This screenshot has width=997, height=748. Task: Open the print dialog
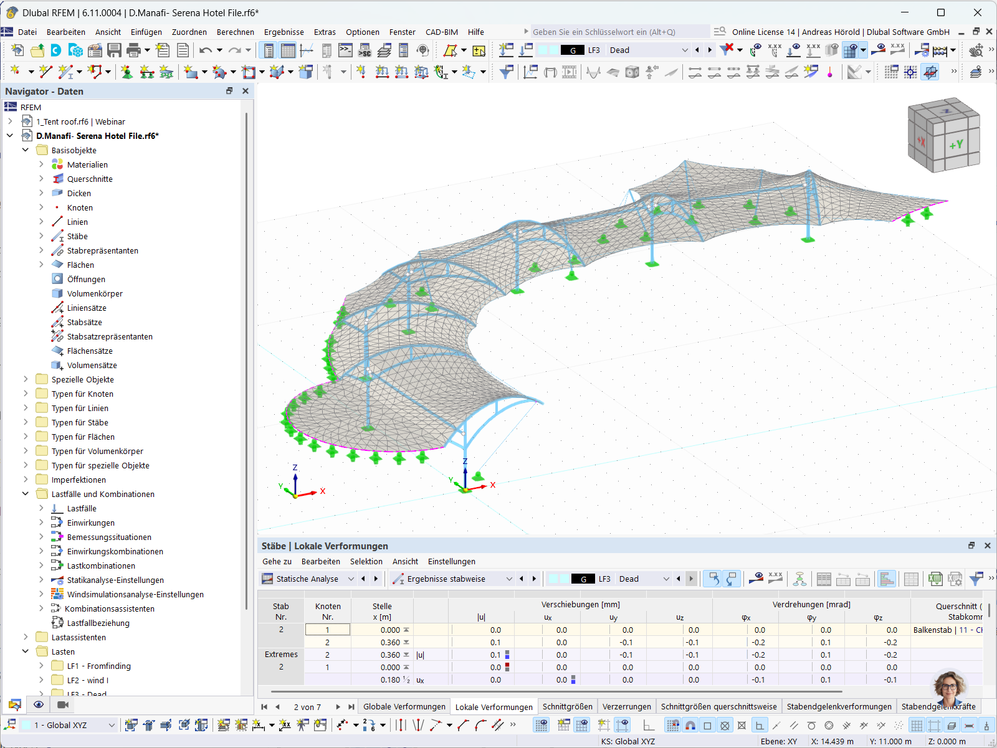(133, 50)
